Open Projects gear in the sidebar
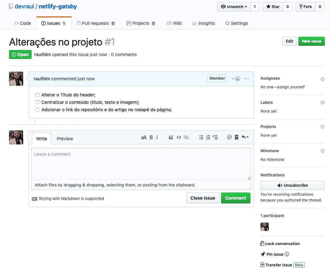Screen dimensions: 330x277 [x=322, y=127]
